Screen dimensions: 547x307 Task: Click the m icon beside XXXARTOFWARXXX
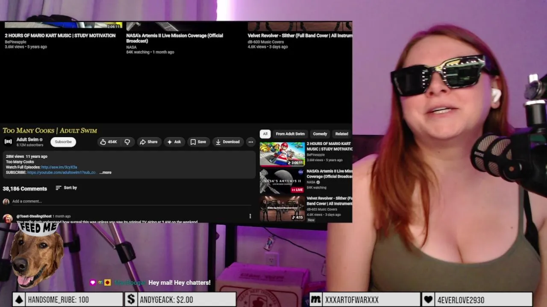point(316,300)
